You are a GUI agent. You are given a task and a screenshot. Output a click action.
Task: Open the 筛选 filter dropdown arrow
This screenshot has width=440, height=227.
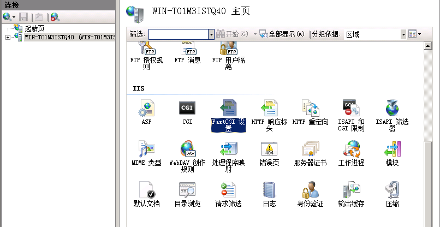point(211,34)
